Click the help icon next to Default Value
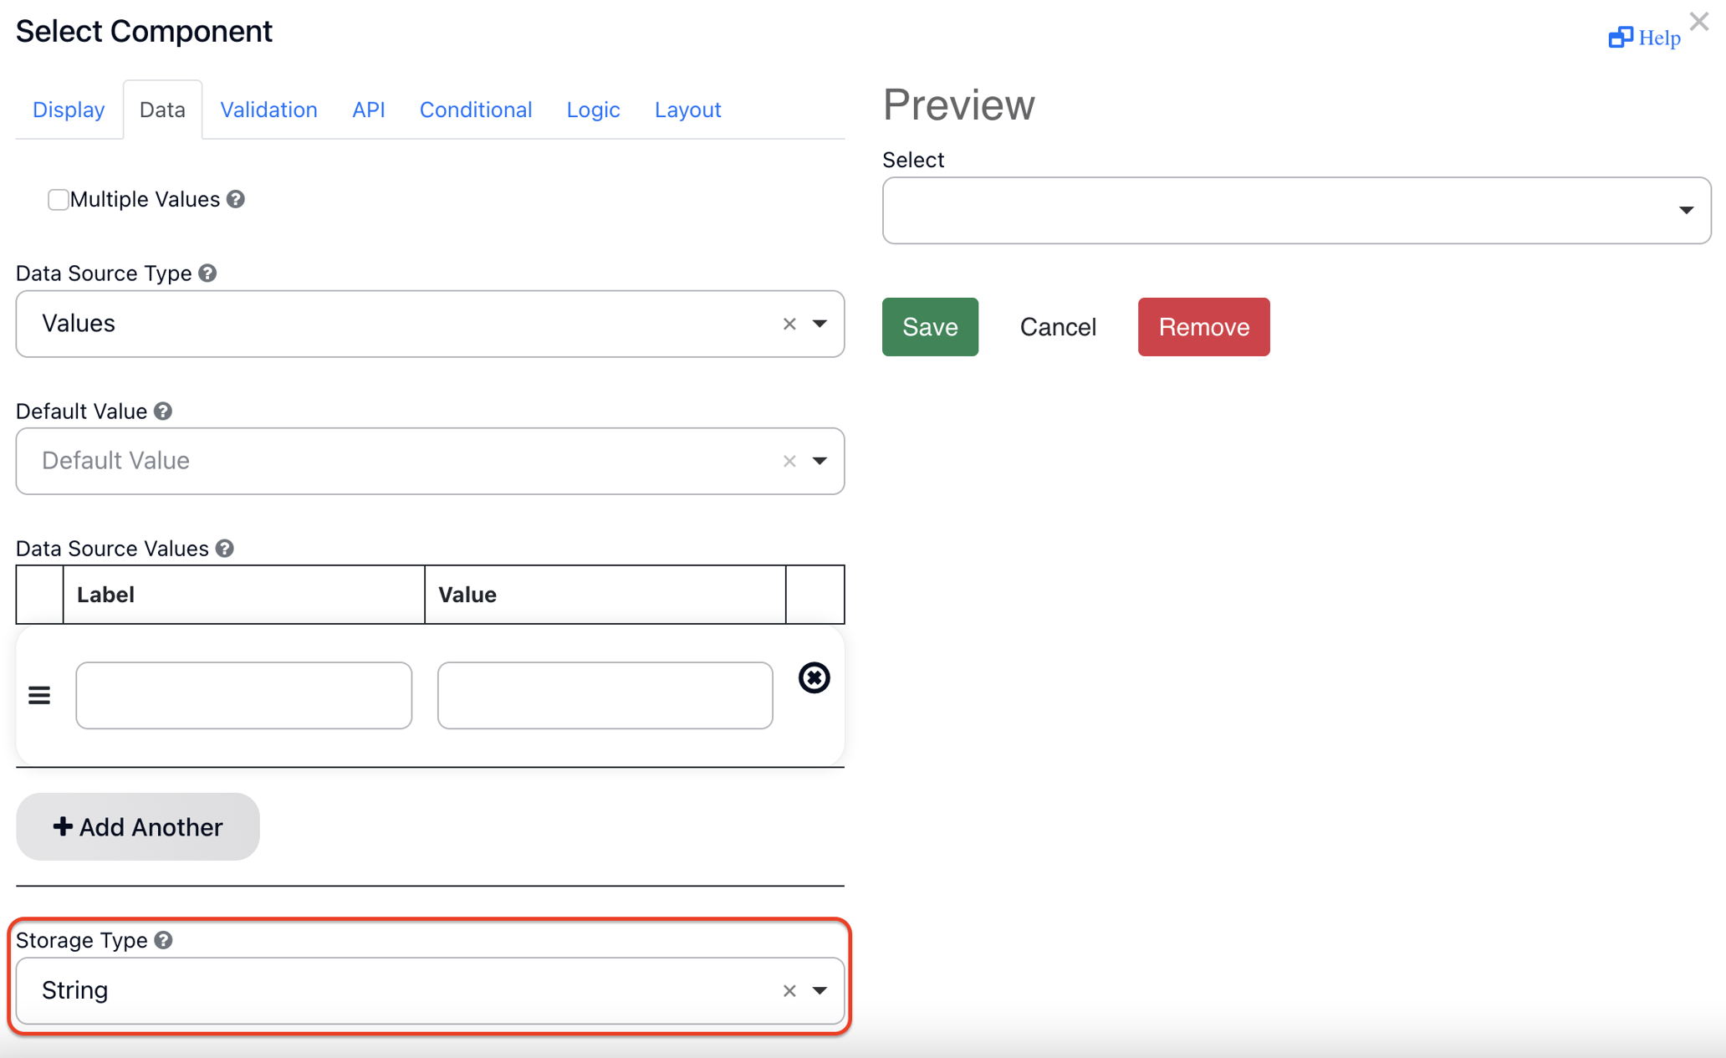The image size is (1726, 1058). click(x=163, y=411)
